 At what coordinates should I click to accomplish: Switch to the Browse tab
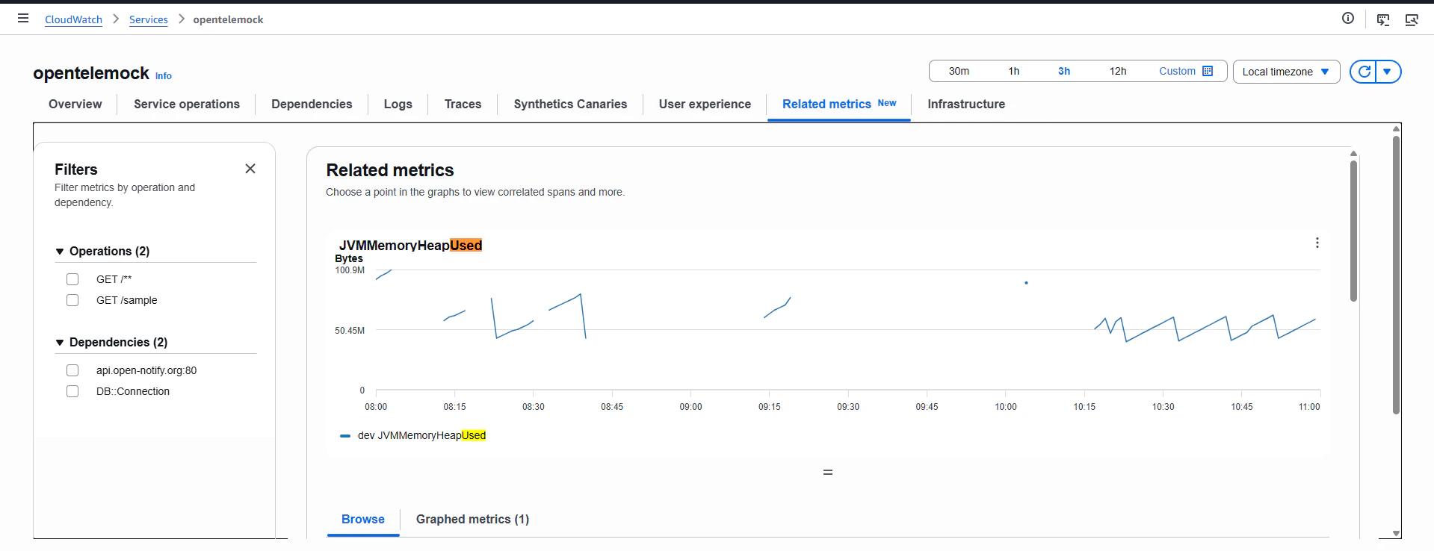click(x=363, y=519)
